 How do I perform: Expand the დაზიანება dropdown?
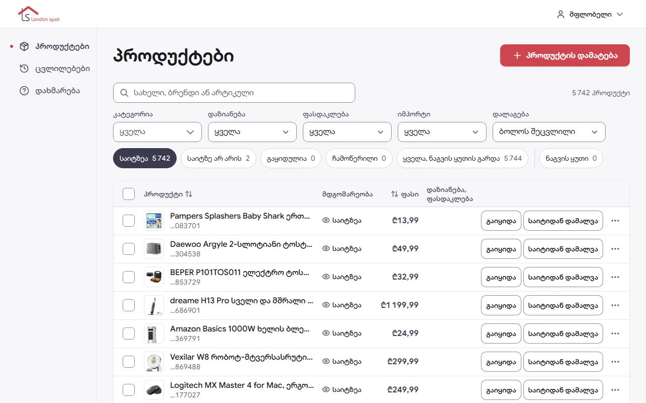(x=252, y=132)
